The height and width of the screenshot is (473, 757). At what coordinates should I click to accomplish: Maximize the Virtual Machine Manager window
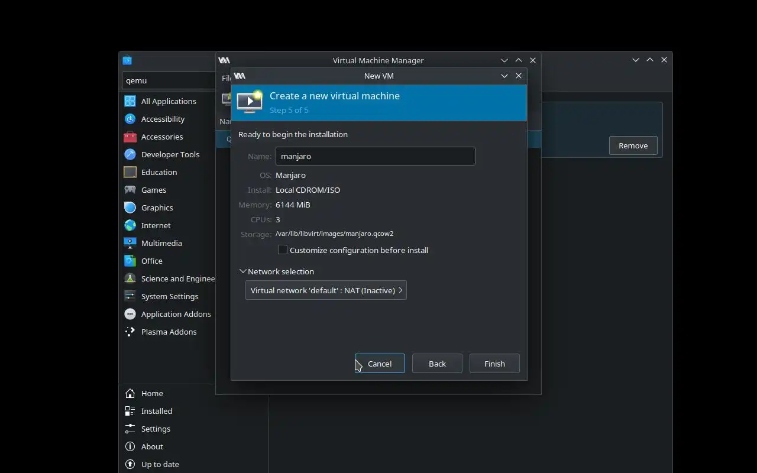coord(519,60)
